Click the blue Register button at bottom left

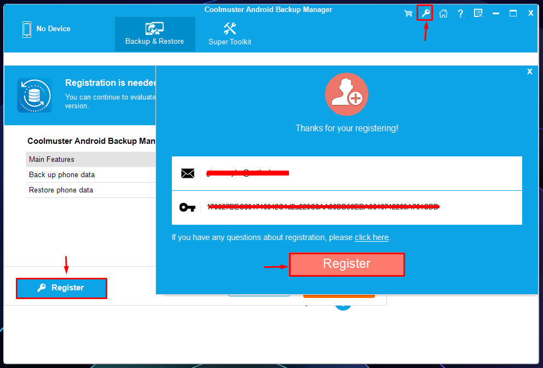tap(61, 288)
